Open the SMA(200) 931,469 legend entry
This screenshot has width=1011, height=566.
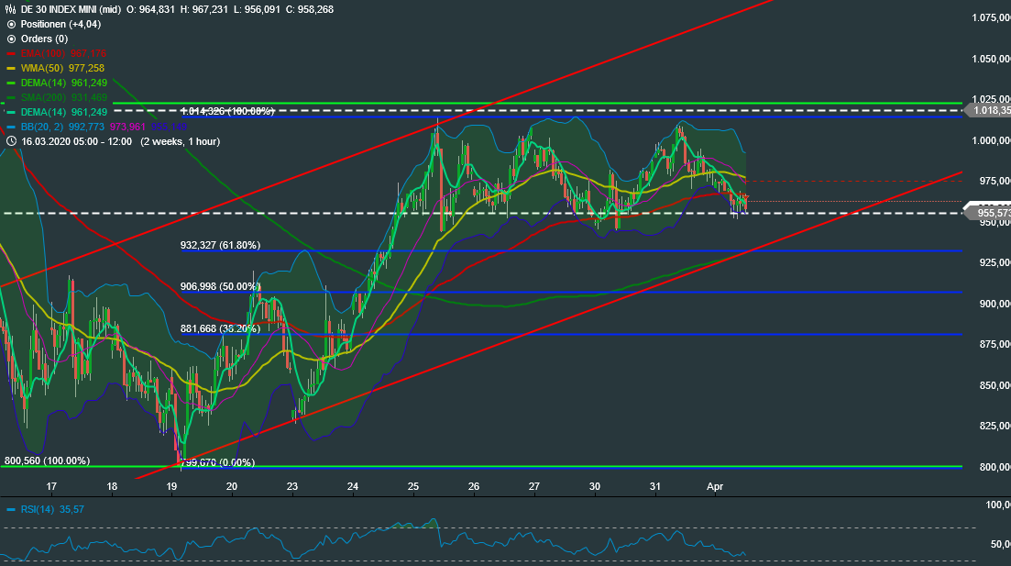[64, 97]
